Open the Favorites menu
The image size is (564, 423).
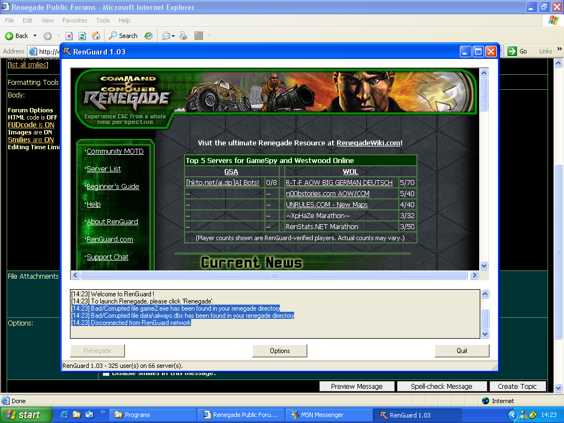click(74, 20)
